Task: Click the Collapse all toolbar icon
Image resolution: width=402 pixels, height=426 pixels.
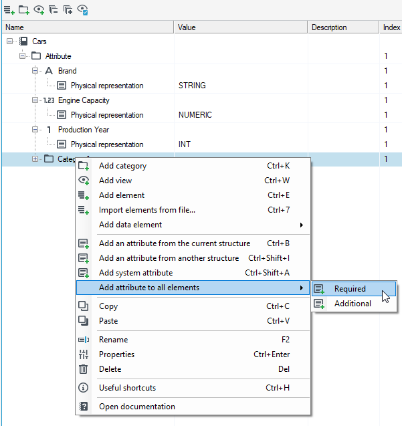Action: [53, 10]
